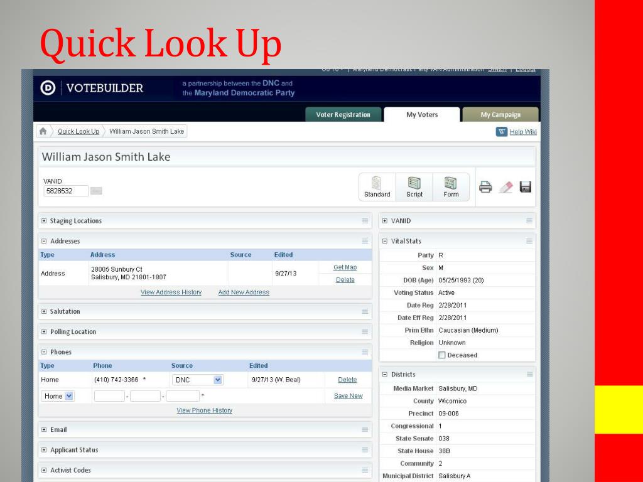Image resolution: width=643 pixels, height=482 pixels.
Task: Open View Address History link
Action: click(171, 292)
